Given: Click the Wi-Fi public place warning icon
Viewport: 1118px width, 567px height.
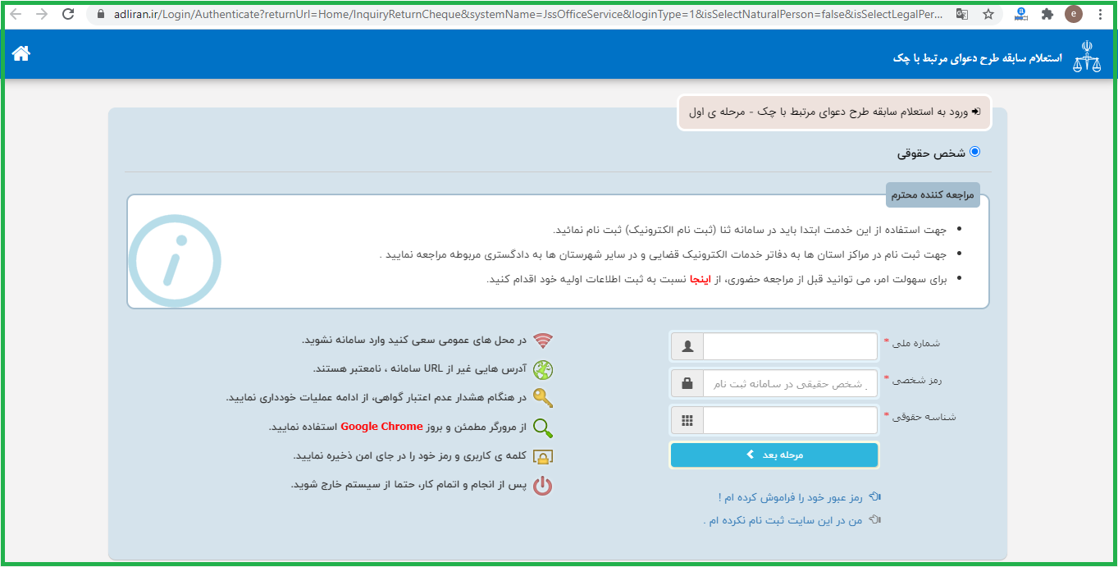Looking at the screenshot, I should [543, 341].
